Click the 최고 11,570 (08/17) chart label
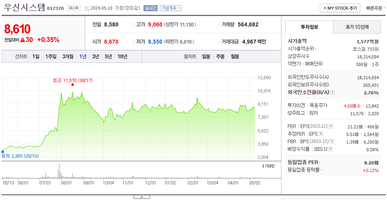This screenshot has width=387, height=200. click(x=73, y=80)
